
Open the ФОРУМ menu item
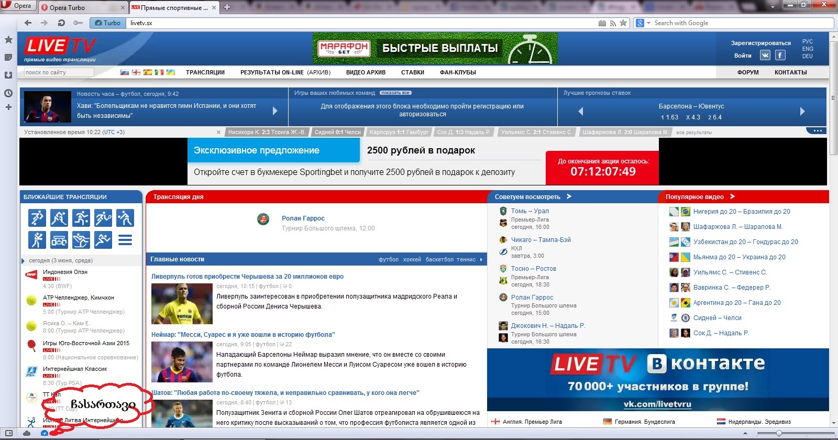(x=748, y=72)
